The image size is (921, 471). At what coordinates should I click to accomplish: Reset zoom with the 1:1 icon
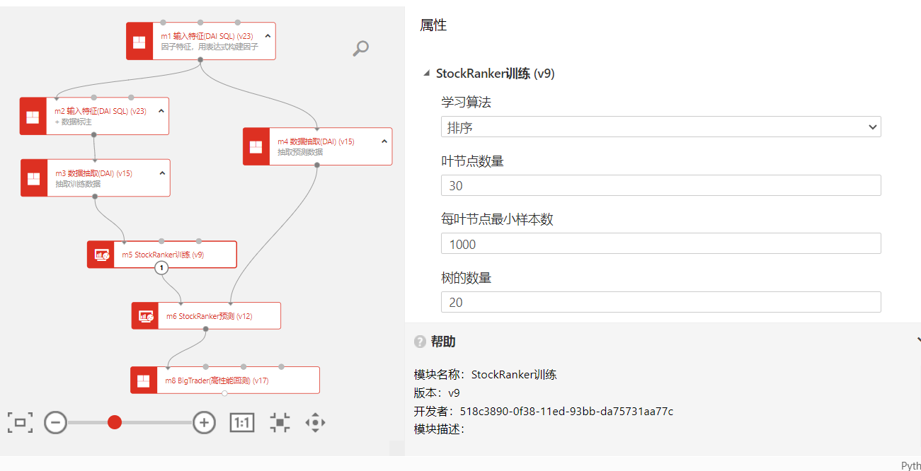pos(242,423)
